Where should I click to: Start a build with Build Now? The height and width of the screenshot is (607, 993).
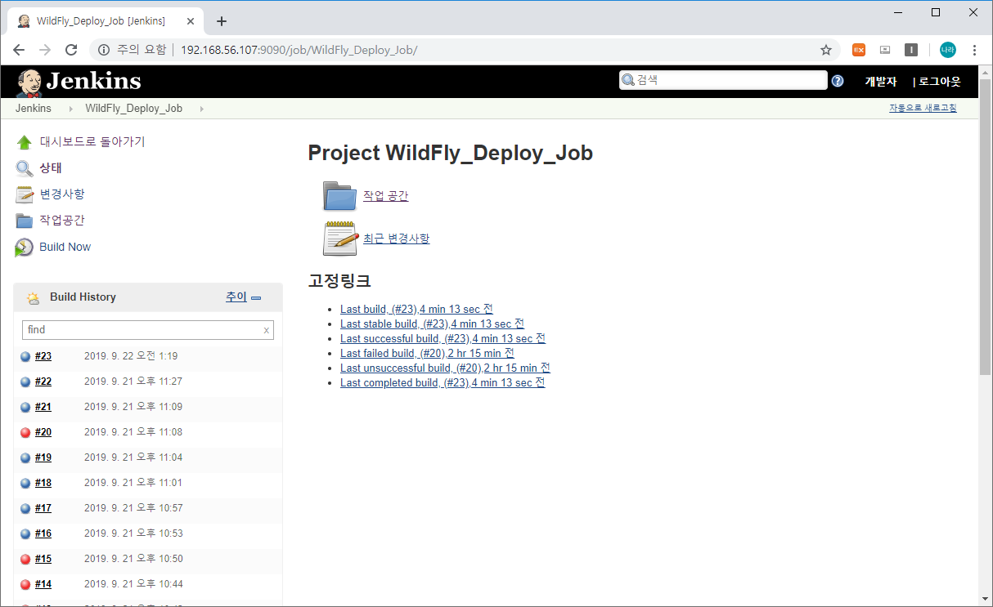click(x=65, y=247)
